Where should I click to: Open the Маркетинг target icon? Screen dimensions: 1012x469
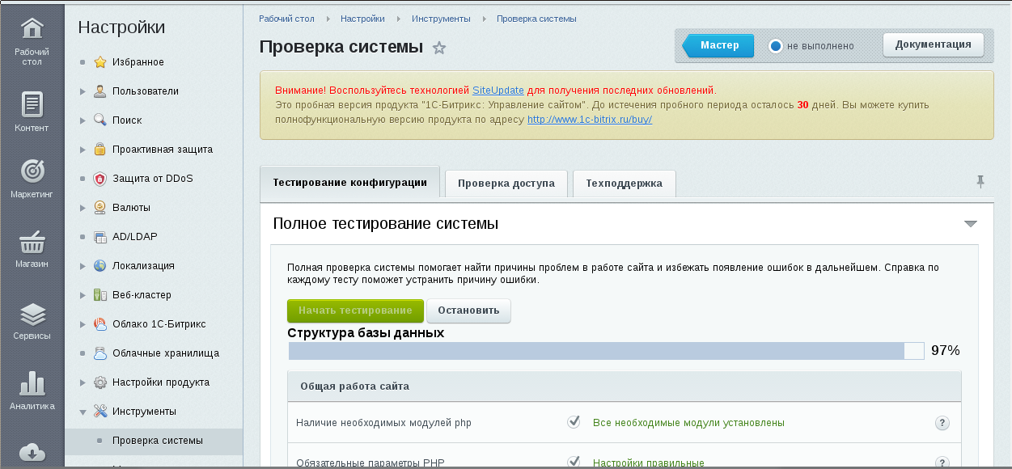[32, 172]
